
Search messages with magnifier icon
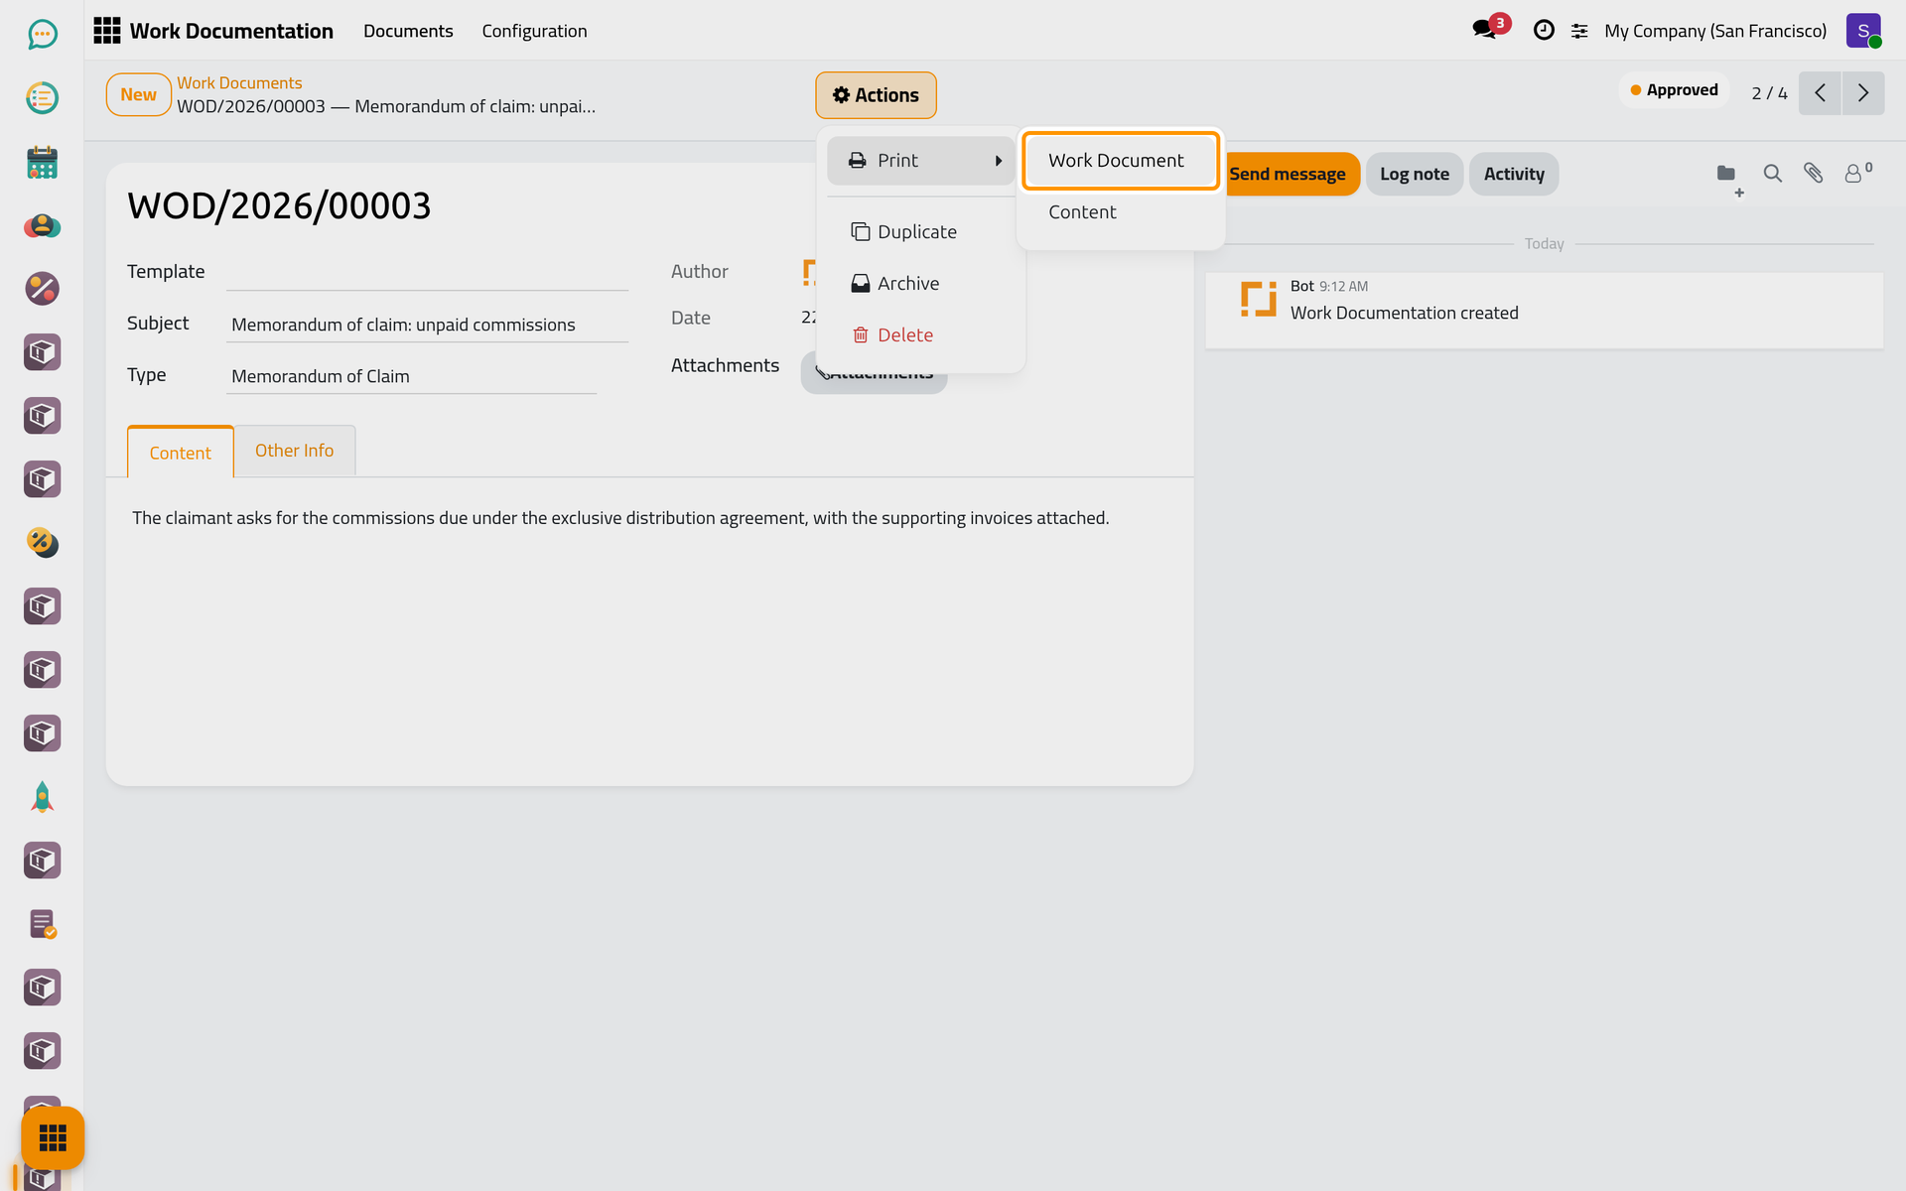point(1772,174)
